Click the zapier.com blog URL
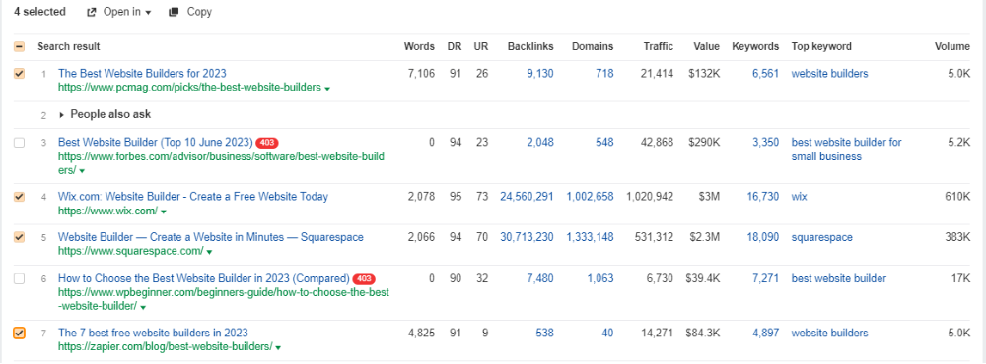This screenshot has height=364, width=986. (x=165, y=347)
